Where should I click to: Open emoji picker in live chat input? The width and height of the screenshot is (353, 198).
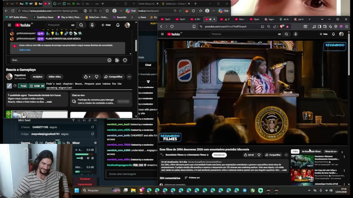[x=109, y=60]
